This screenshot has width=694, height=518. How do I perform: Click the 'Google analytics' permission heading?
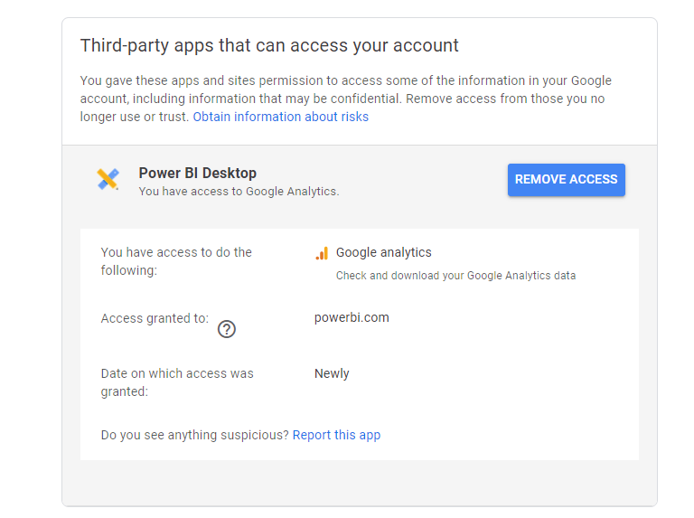click(x=384, y=252)
